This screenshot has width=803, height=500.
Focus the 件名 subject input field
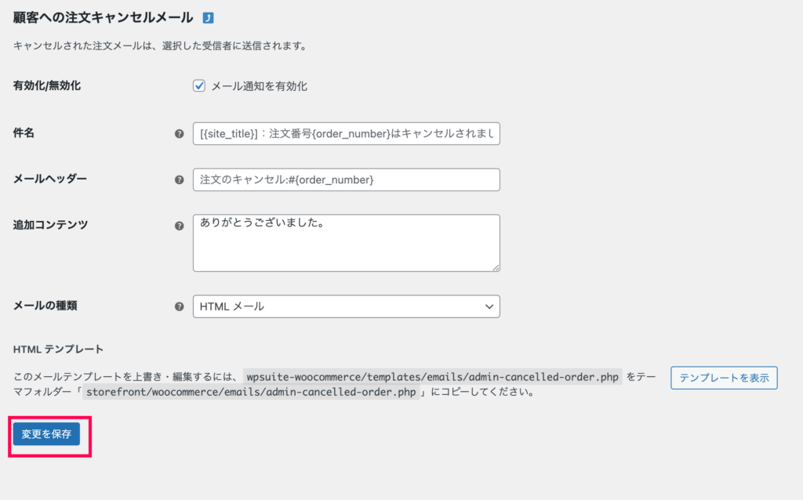point(346,133)
